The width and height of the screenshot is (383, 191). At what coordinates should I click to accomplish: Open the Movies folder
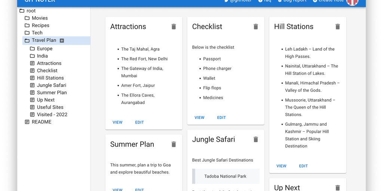tap(40, 18)
